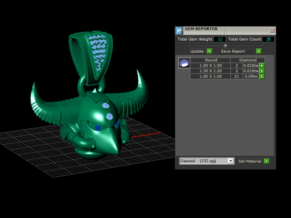This screenshot has height=218, width=291.
Task: Select the 1.50 X 1.50 size cell
Action: [x=210, y=65]
